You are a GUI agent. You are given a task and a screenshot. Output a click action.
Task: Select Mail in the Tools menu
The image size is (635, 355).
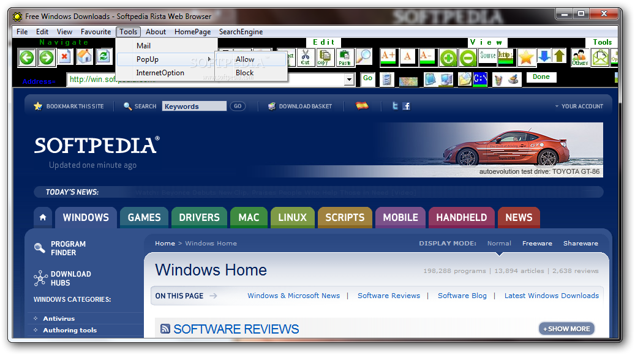[167, 46]
